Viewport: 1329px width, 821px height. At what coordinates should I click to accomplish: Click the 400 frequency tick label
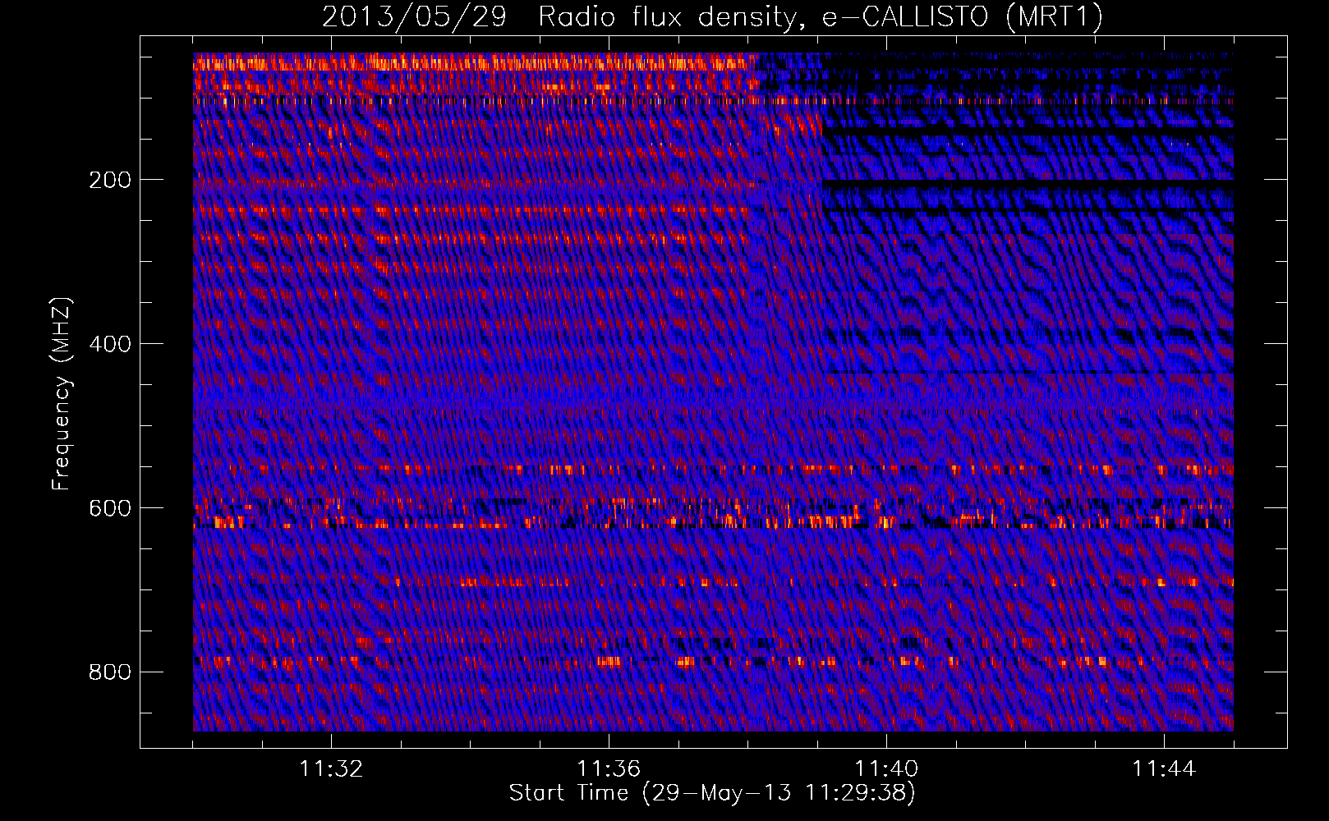click(x=110, y=344)
